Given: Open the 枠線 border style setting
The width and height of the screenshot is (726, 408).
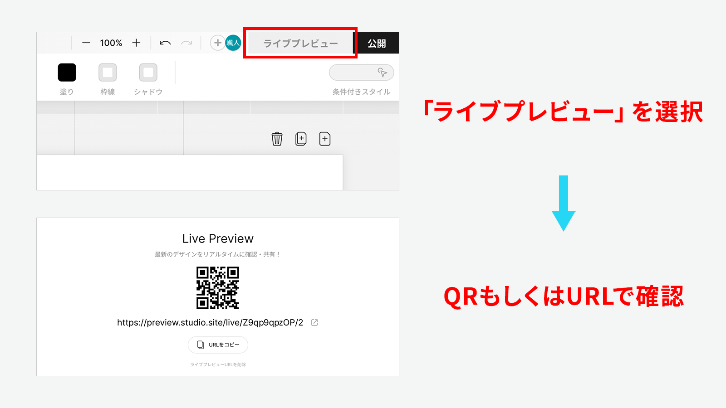Looking at the screenshot, I should tap(108, 73).
